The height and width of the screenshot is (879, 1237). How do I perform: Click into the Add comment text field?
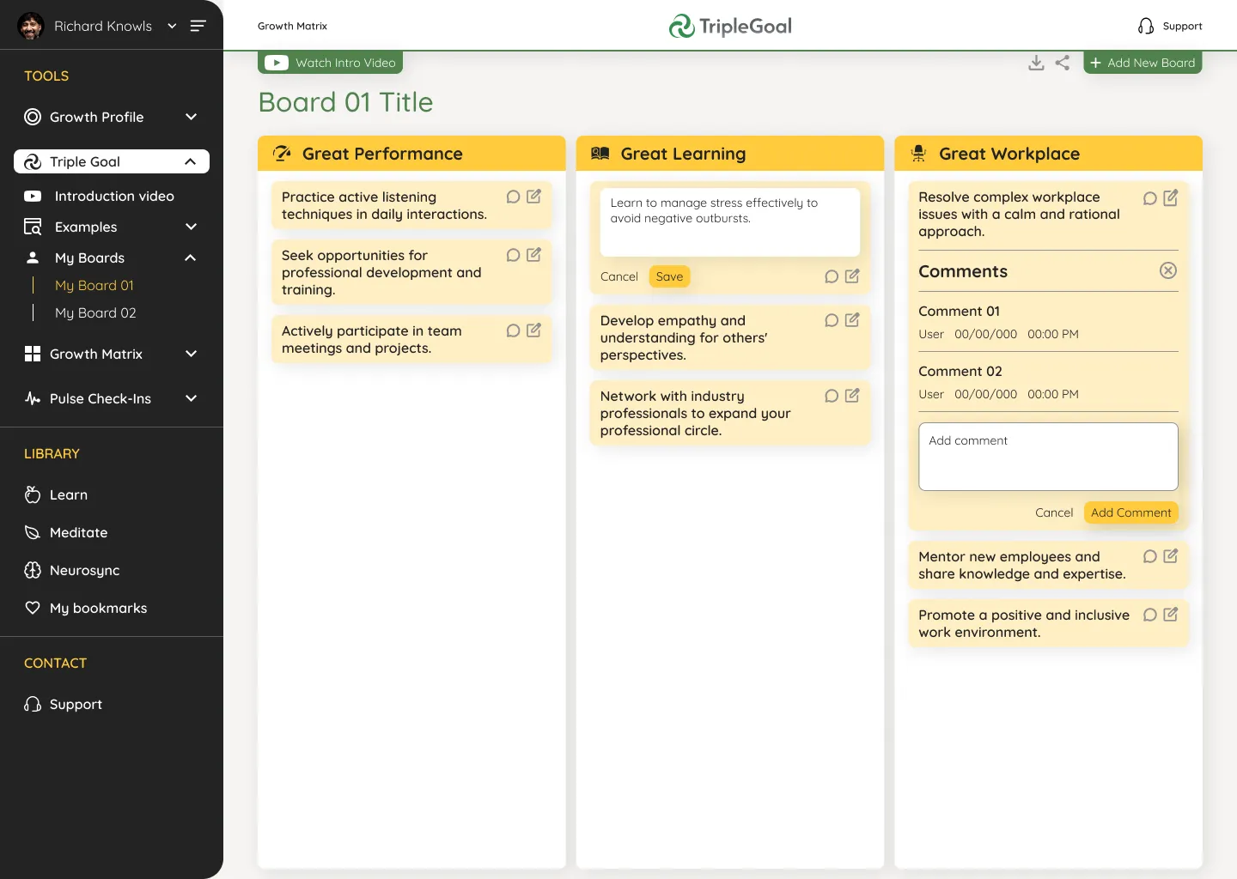(1048, 457)
